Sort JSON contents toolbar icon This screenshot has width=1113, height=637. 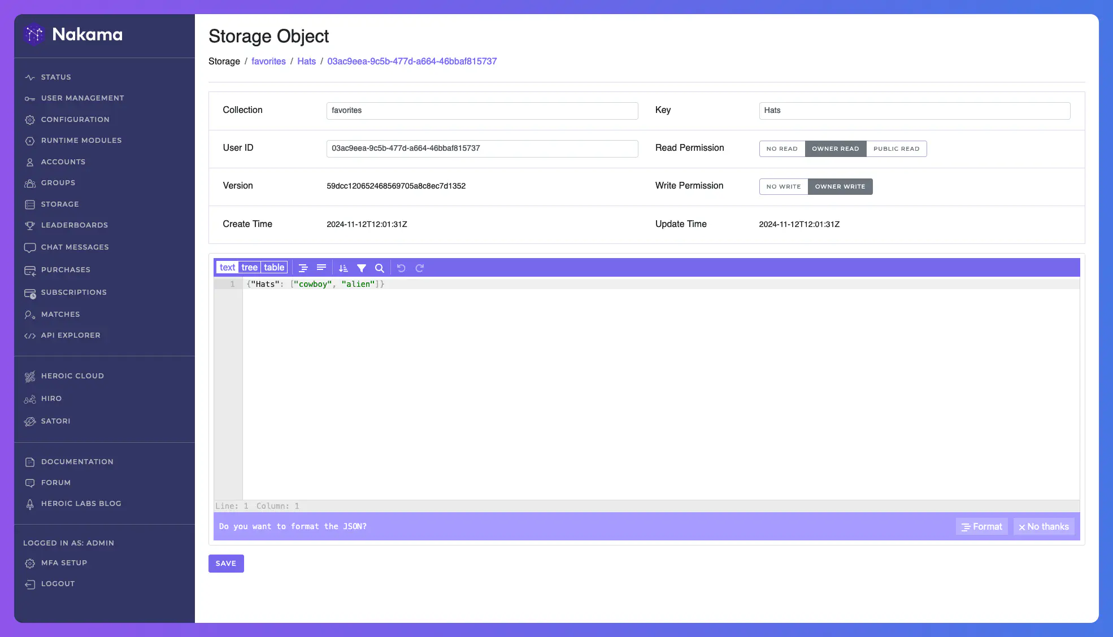point(344,268)
